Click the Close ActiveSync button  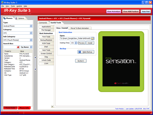[114, 11]
